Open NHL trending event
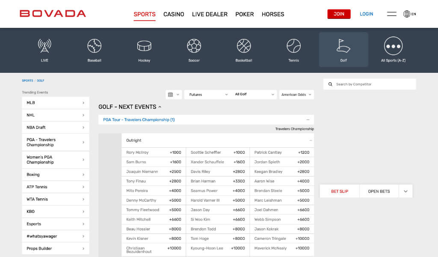This screenshot has width=438, height=257. pos(56,115)
